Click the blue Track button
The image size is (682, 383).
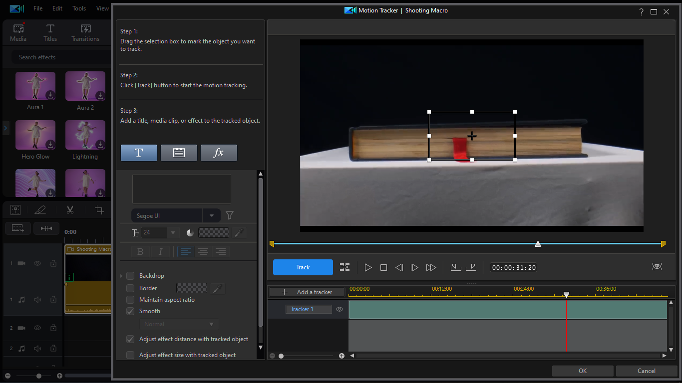pyautogui.click(x=303, y=267)
